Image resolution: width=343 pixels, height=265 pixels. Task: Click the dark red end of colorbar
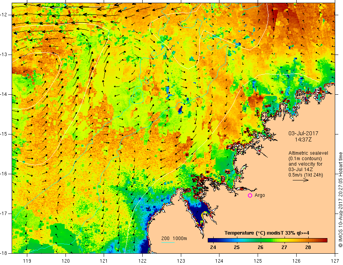[325, 240]
